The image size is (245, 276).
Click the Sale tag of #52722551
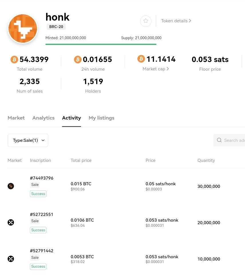coord(35,221)
